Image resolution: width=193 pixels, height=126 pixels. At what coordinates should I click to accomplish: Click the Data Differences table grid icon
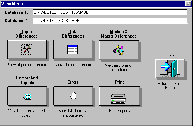pos(73,50)
